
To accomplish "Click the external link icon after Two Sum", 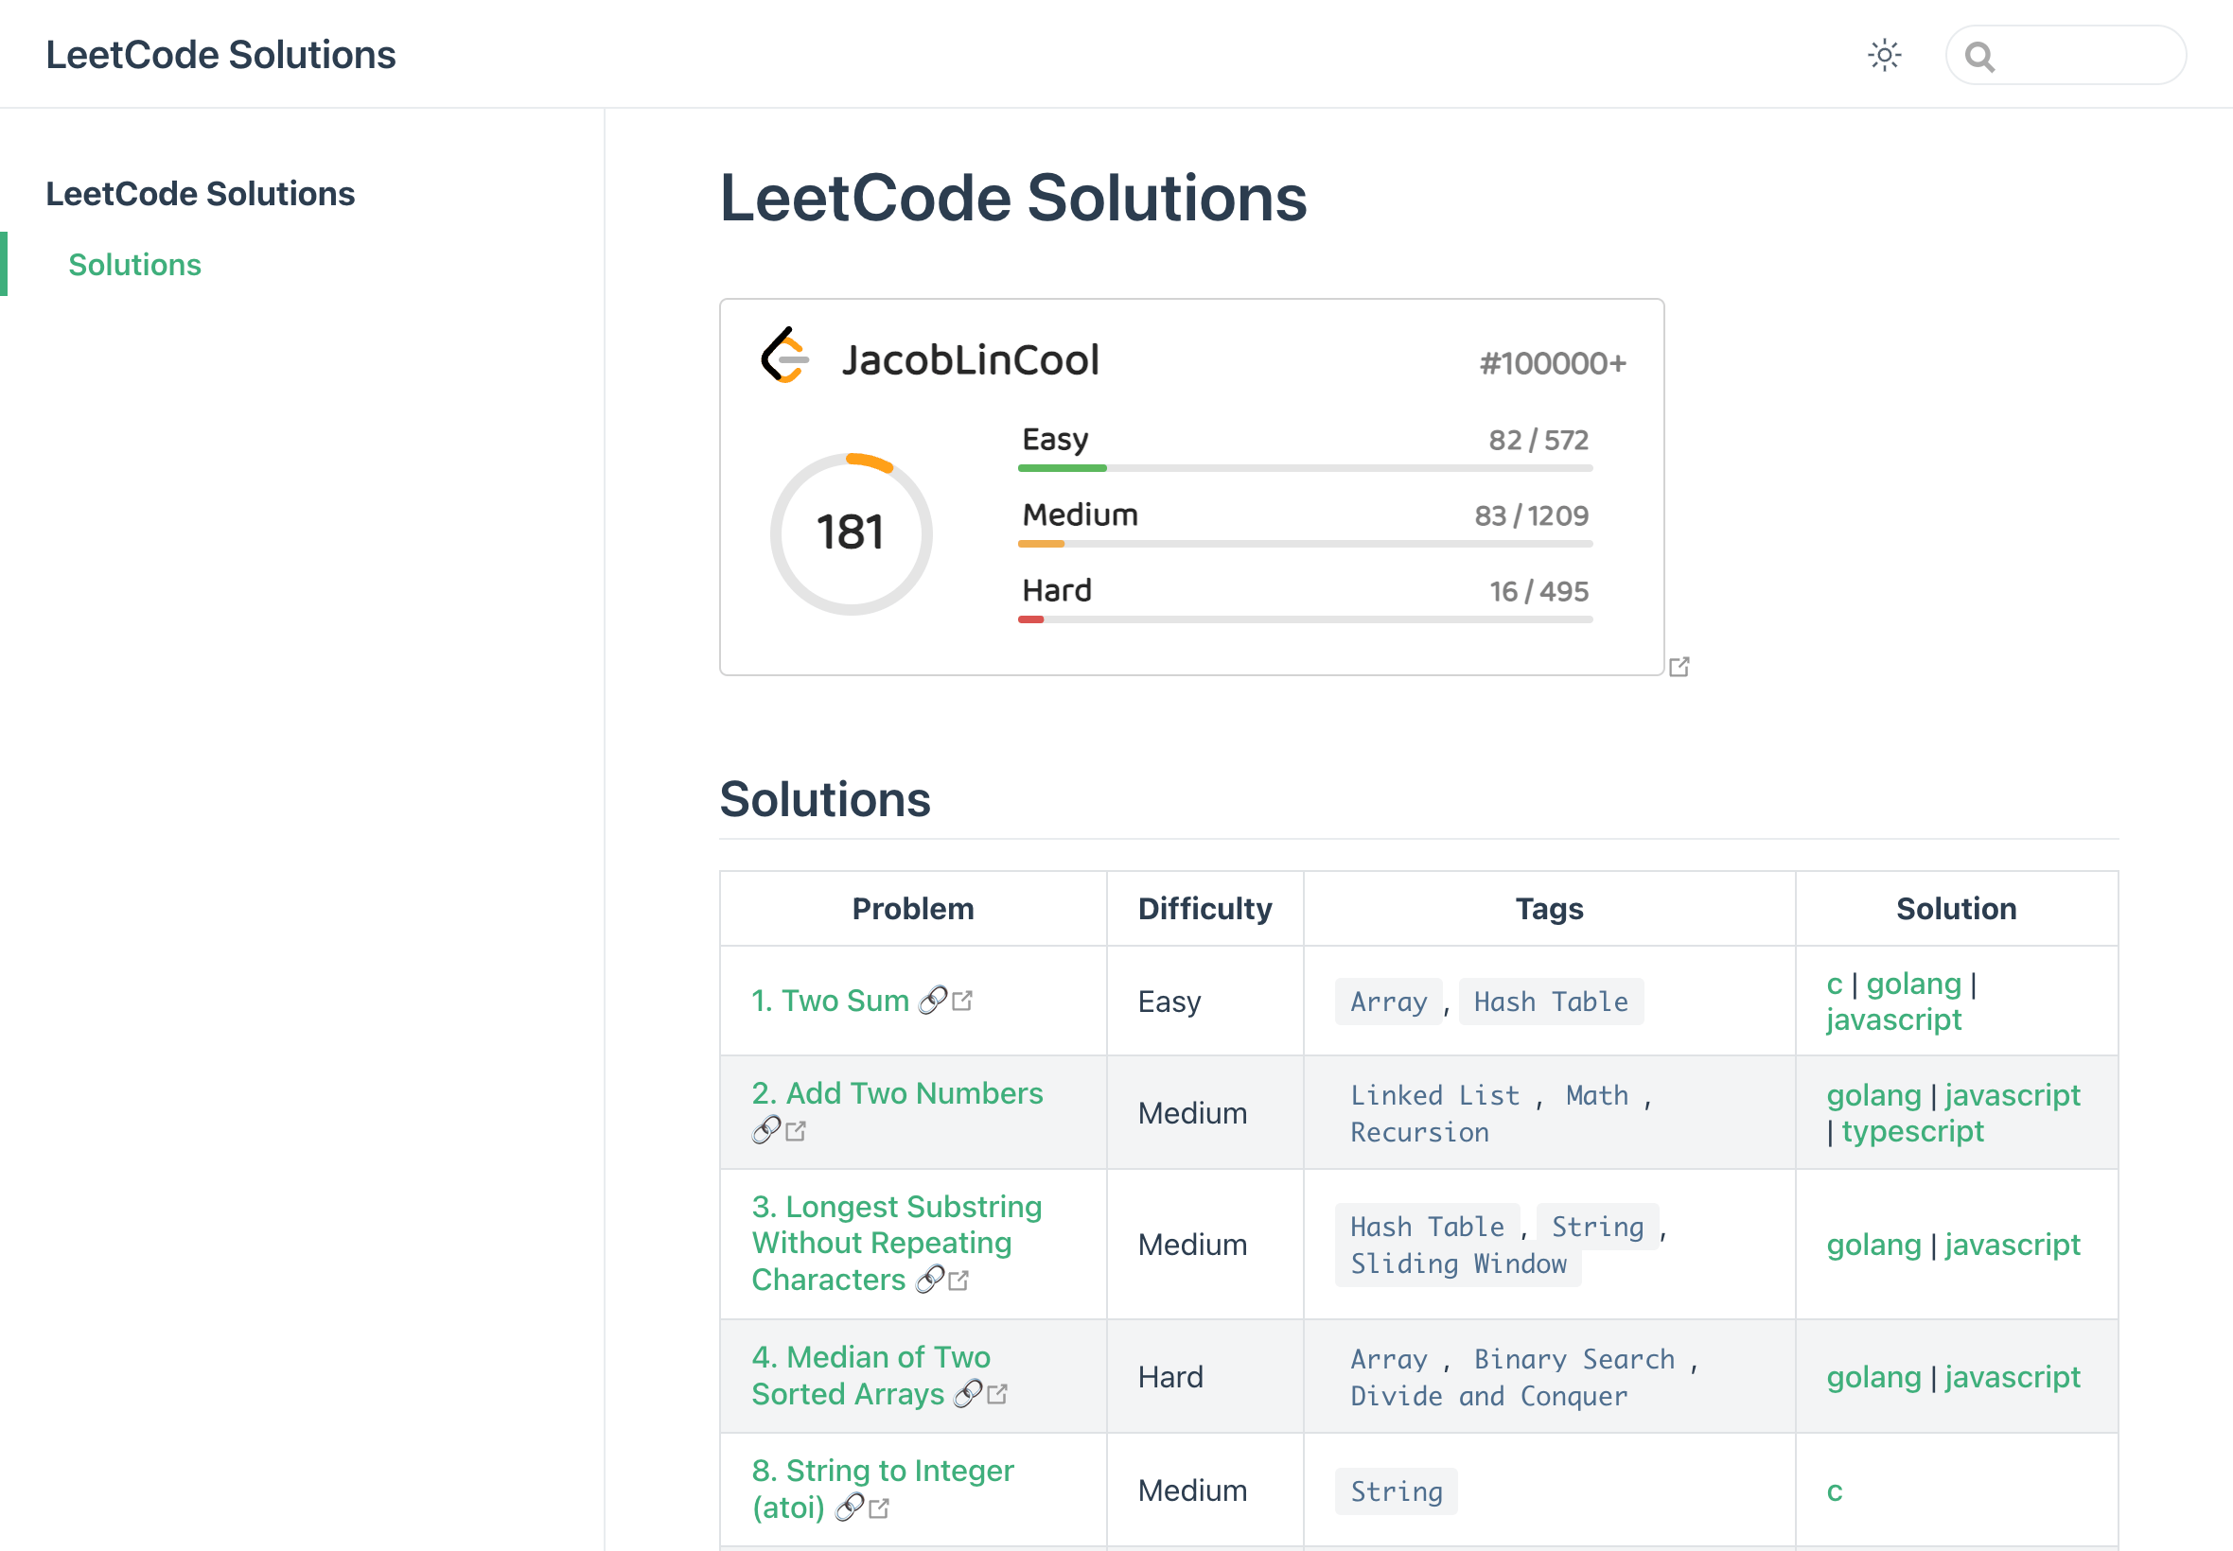I will click(962, 1000).
